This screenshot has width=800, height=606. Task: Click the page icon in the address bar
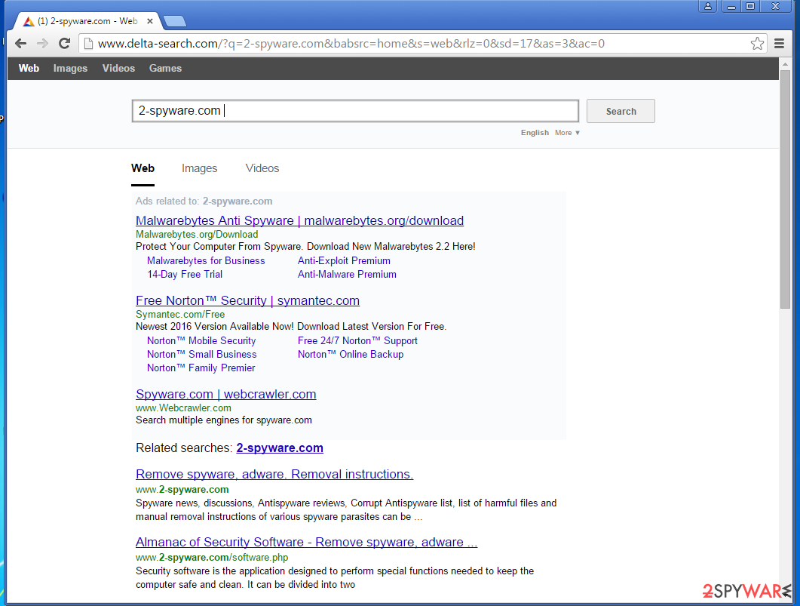click(x=88, y=44)
